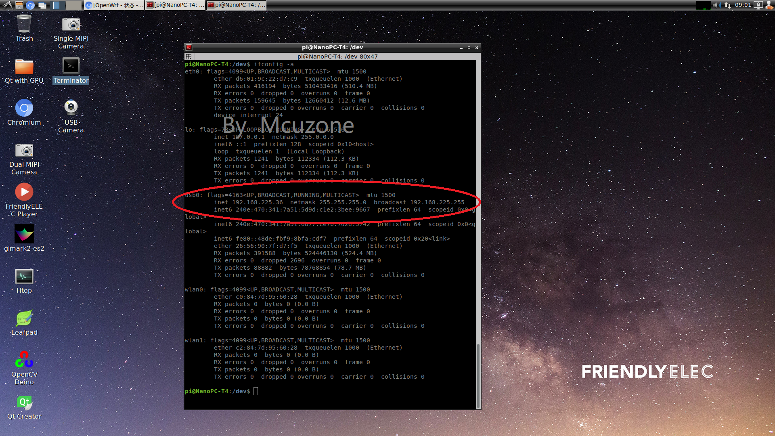Open the OpenCV Demo icon
The height and width of the screenshot is (436, 775).
24,368
